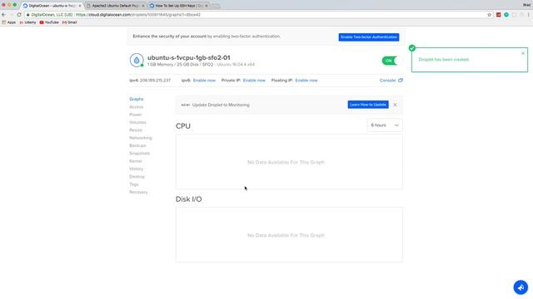Select the DigitalOcean browser tab
This screenshot has width=533, height=299.
pos(52,6)
